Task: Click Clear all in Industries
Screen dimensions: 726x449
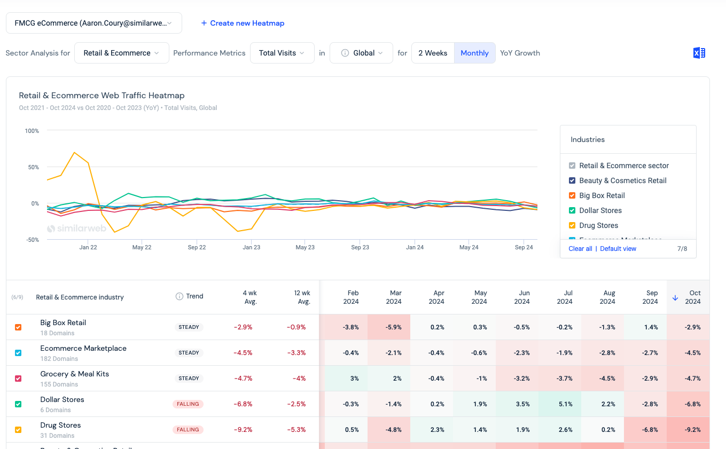Action: (x=580, y=249)
